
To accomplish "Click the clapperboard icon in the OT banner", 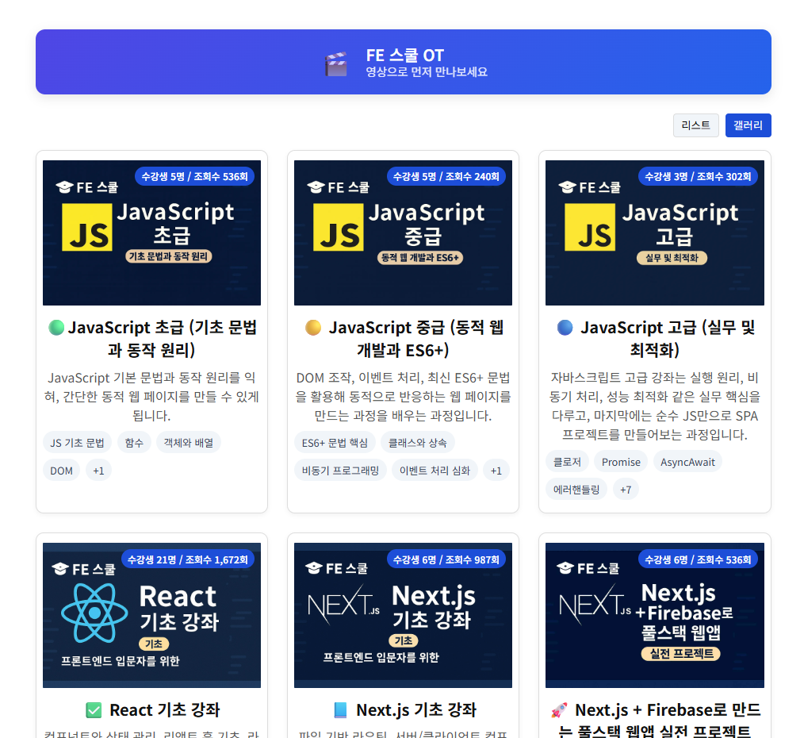I will 336,63.
